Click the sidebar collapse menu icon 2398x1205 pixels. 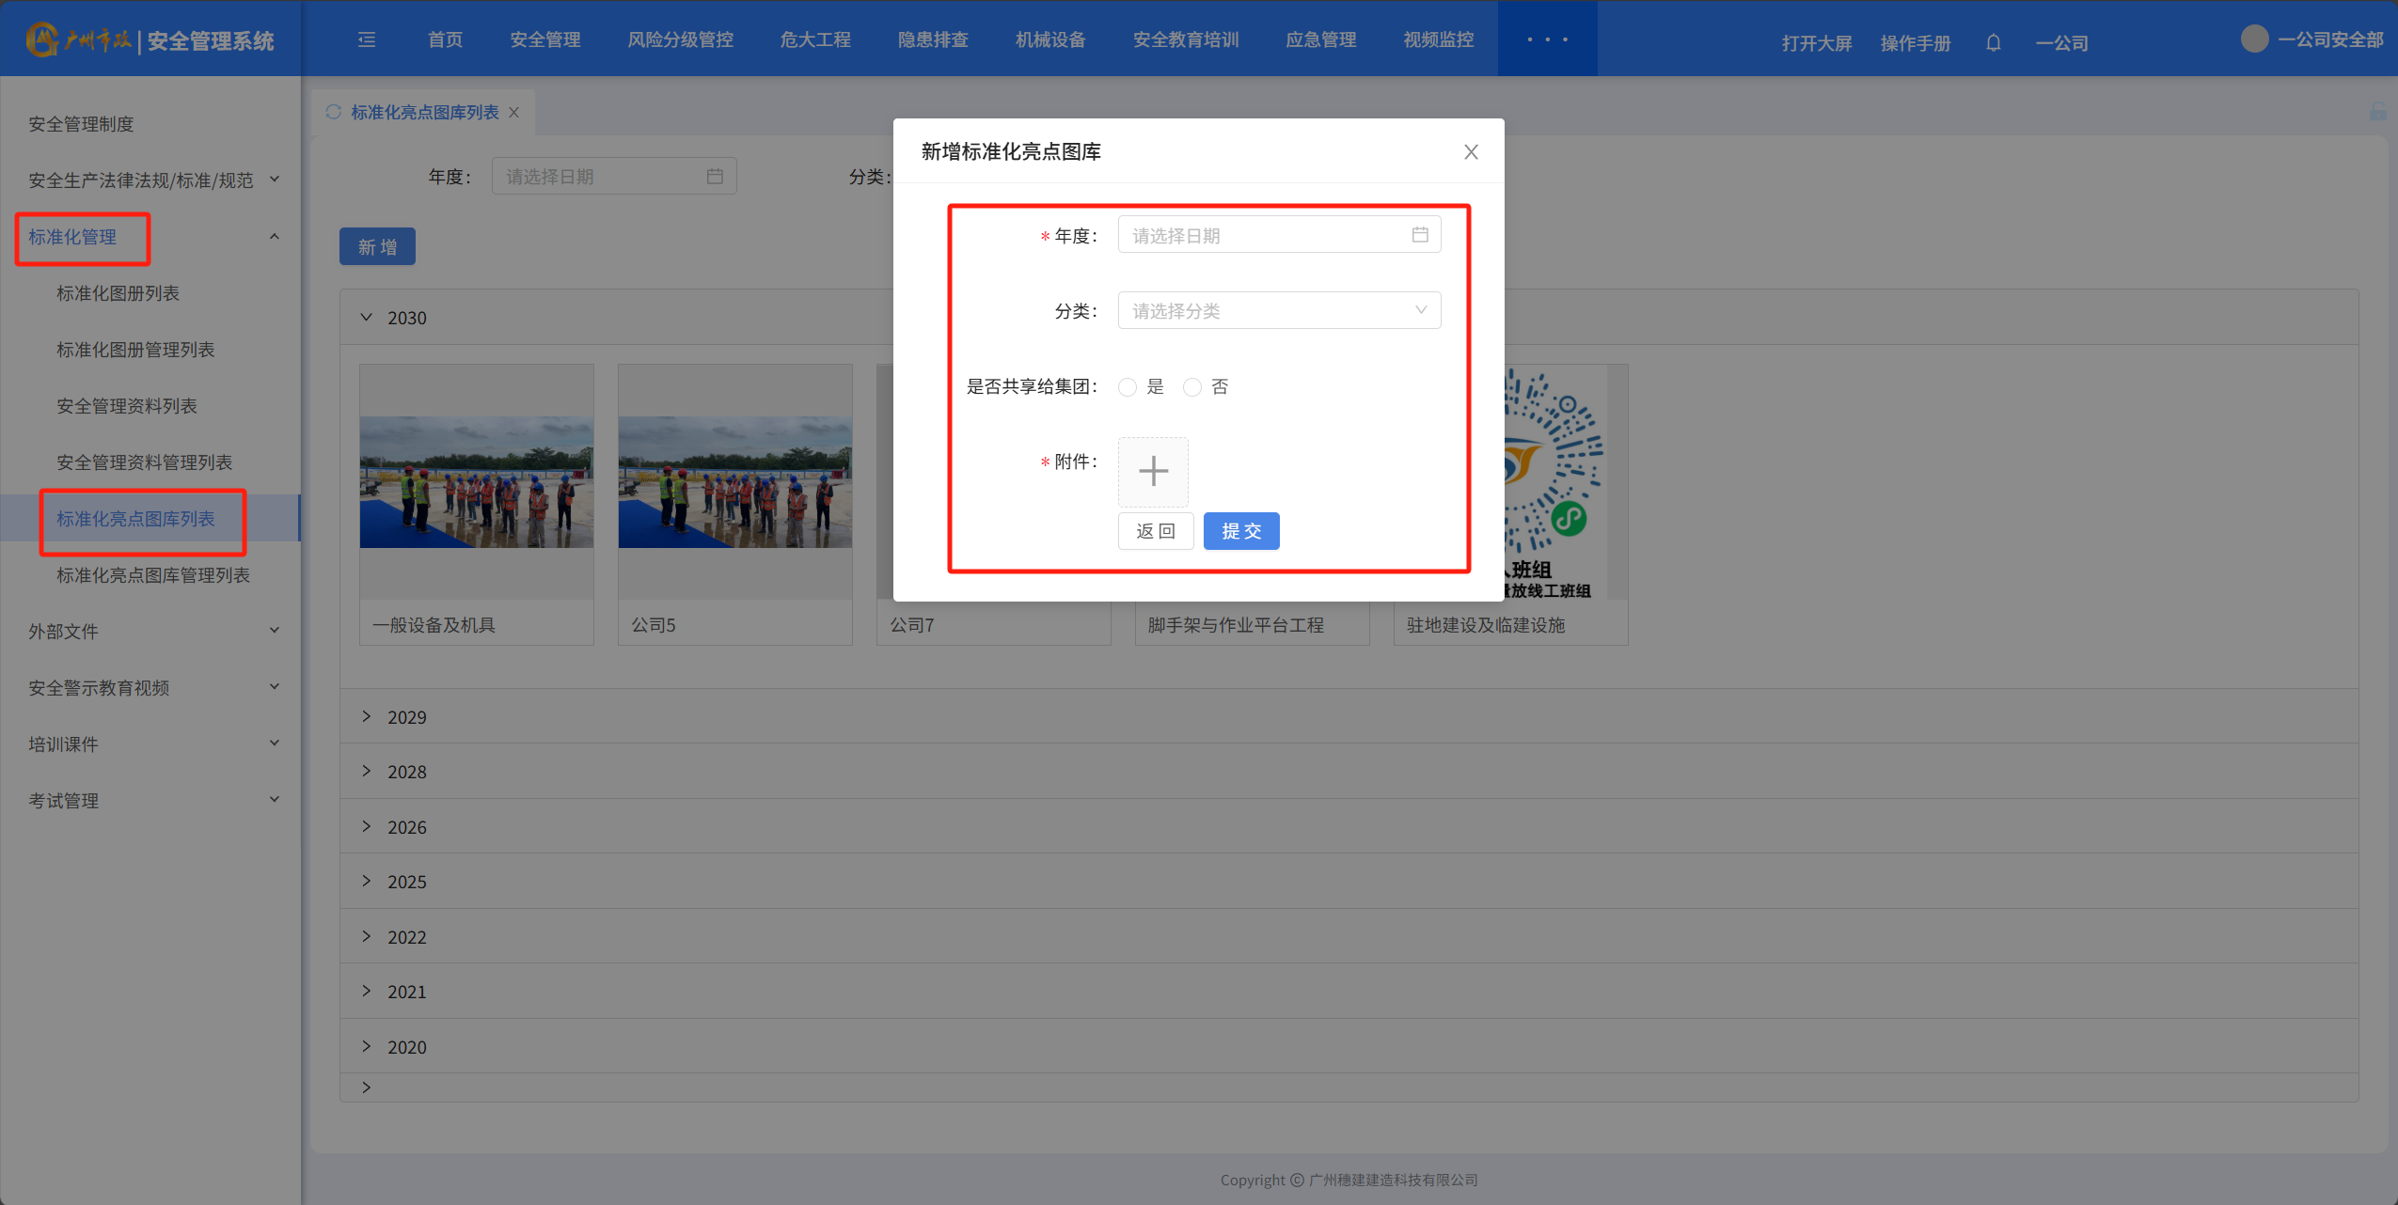pos(367,39)
